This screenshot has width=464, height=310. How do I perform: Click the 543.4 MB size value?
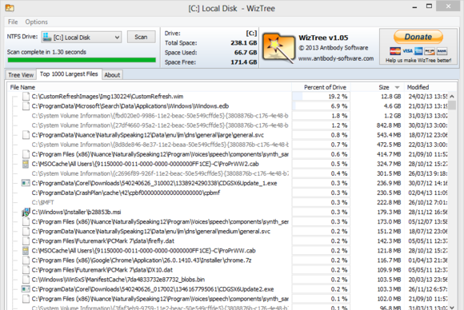point(389,135)
